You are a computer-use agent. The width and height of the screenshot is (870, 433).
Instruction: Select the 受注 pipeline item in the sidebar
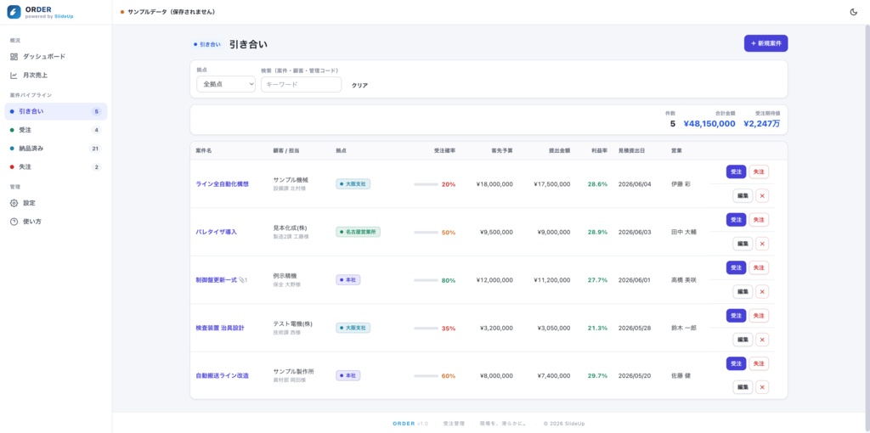pyautogui.click(x=55, y=130)
